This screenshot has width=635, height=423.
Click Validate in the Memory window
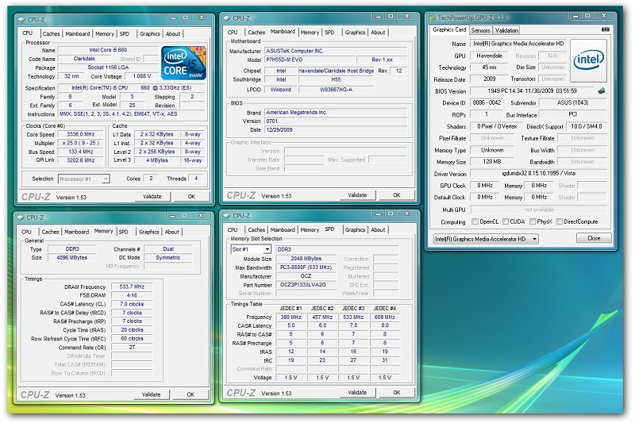(x=152, y=394)
